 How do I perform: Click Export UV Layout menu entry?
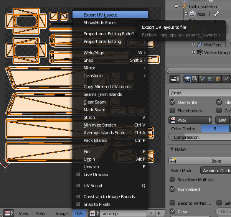coord(110,15)
